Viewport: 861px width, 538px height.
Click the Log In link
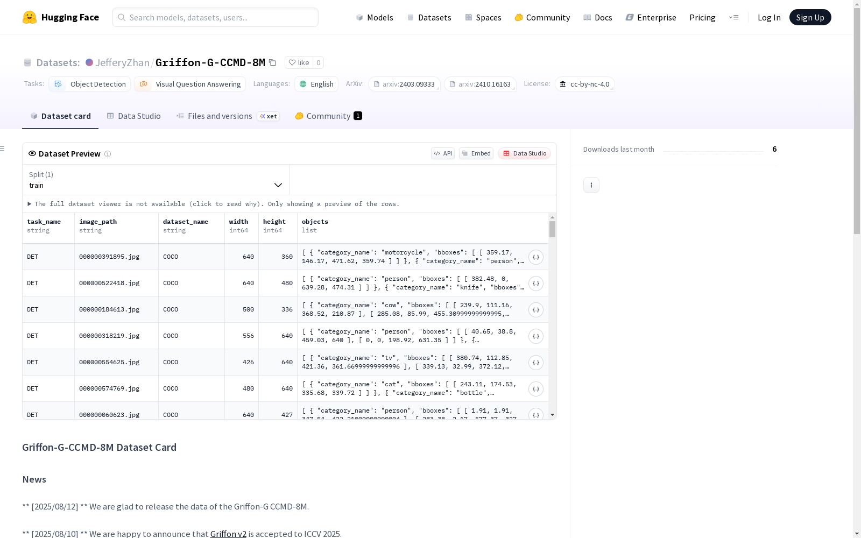(x=769, y=17)
